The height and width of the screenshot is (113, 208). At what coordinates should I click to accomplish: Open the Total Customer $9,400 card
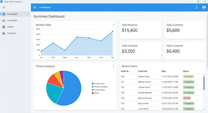click(x=184, y=51)
